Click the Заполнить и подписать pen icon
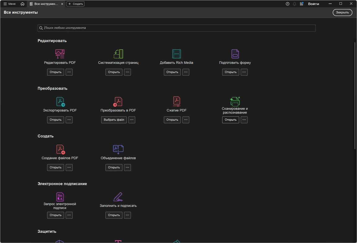The image size is (357, 243). [118, 197]
